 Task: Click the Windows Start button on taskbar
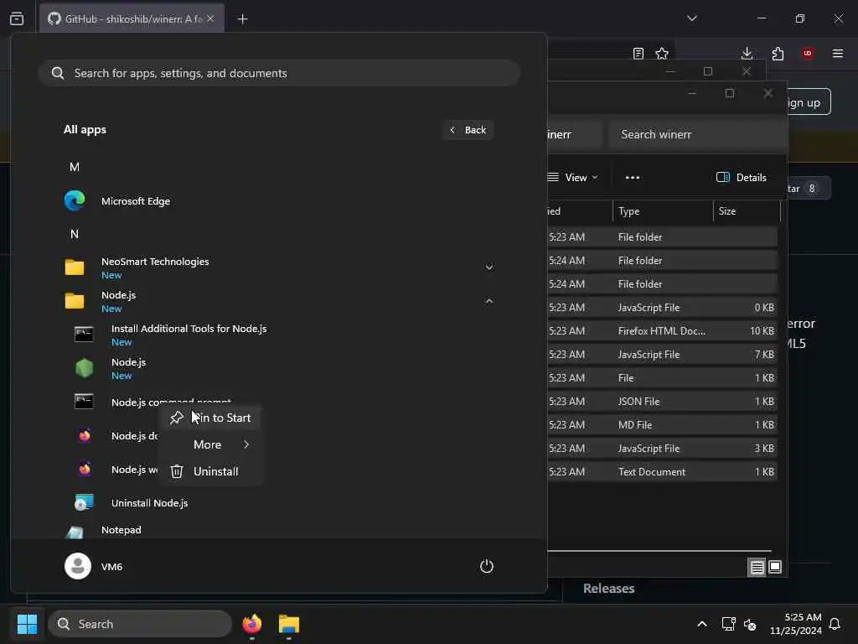(x=27, y=624)
